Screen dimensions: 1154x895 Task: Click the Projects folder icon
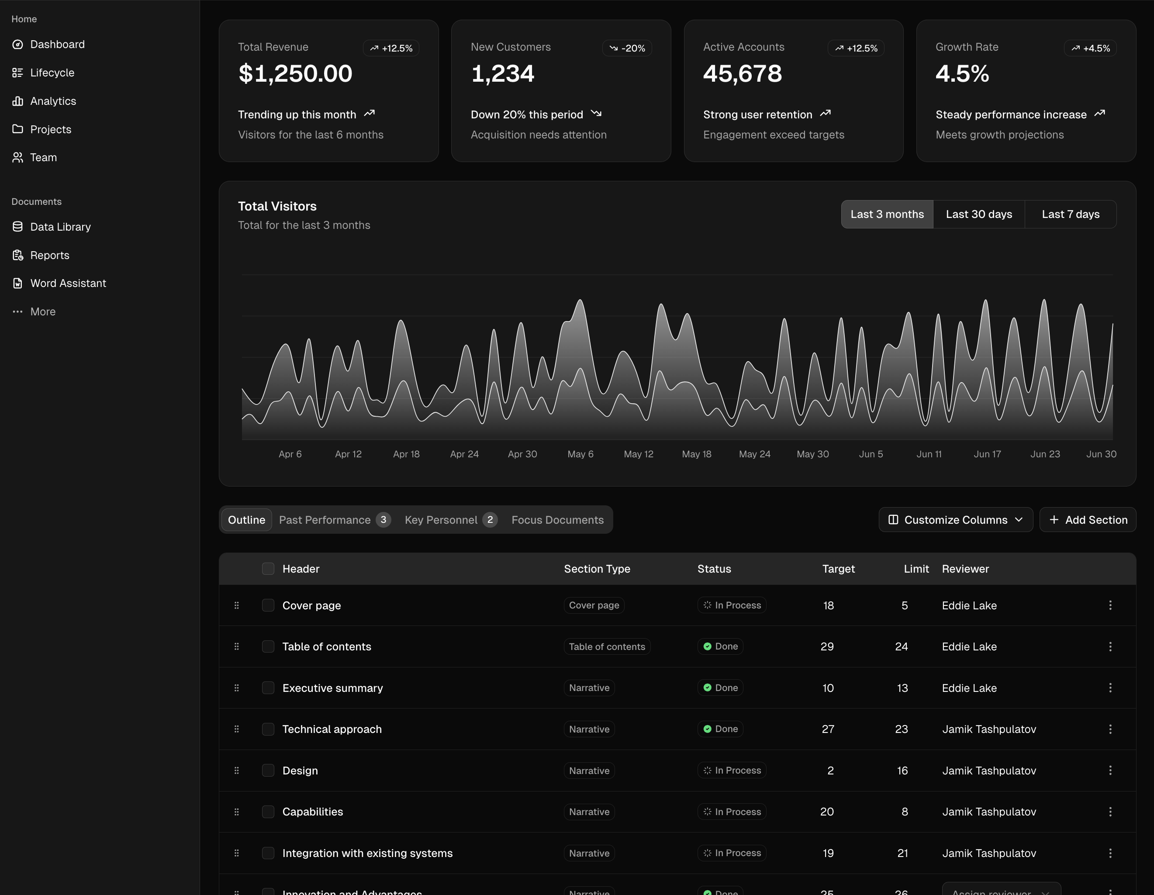[x=17, y=129]
